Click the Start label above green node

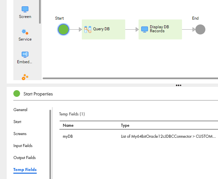59,18
